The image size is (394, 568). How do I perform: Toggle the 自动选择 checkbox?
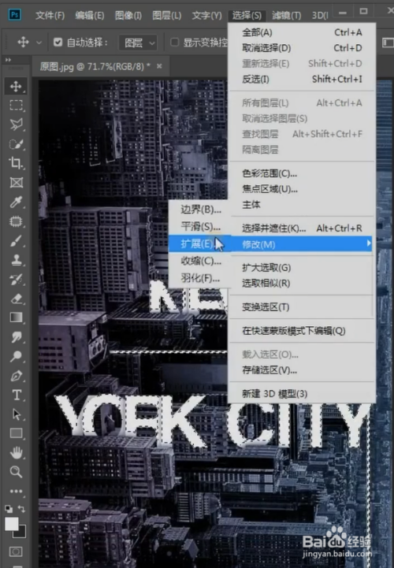(x=58, y=43)
